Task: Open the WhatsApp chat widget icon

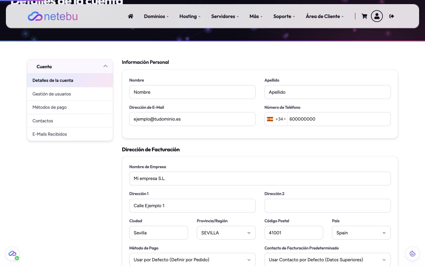Action: 12,254
